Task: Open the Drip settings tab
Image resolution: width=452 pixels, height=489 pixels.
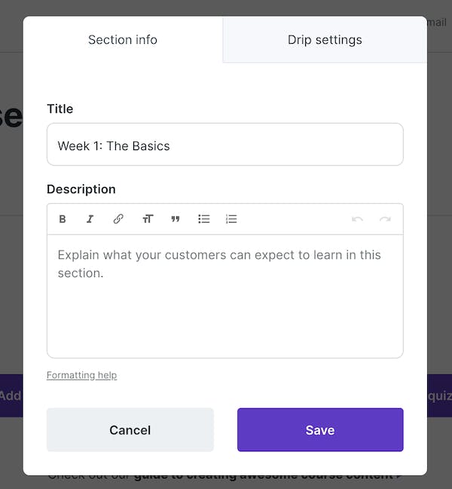Action: [325, 39]
